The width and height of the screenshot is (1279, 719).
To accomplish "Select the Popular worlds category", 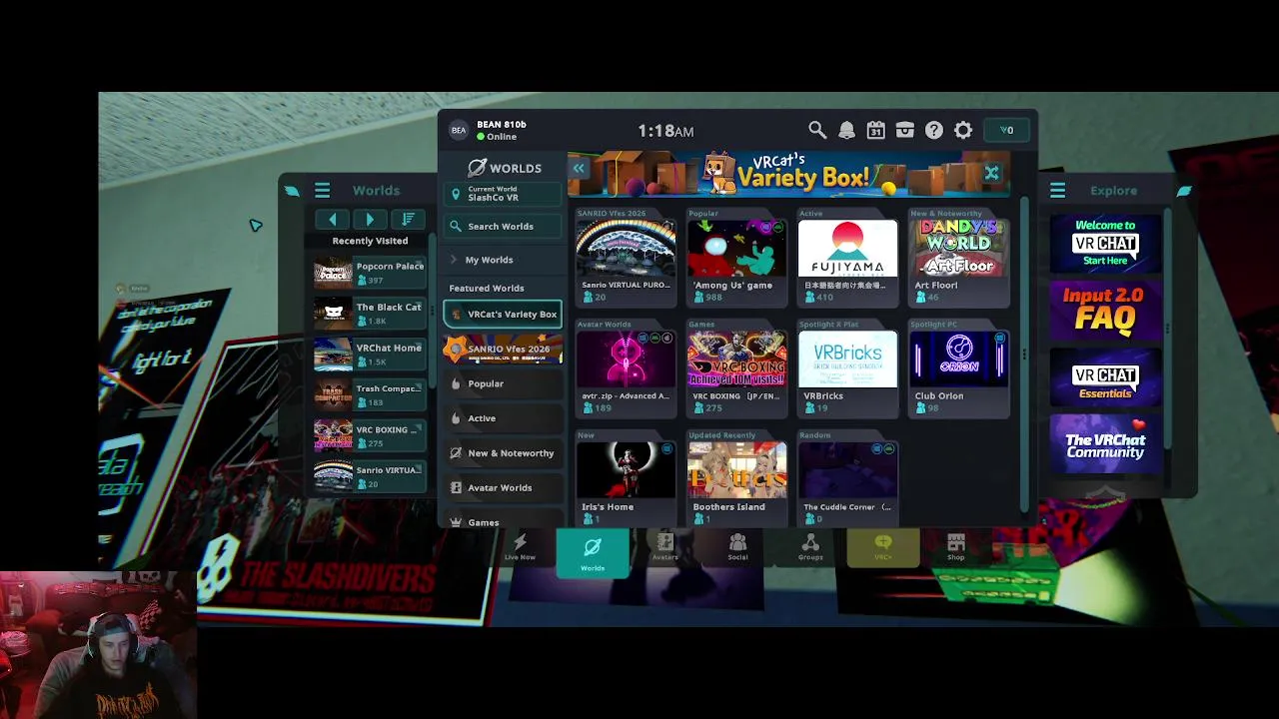I will pyautogui.click(x=503, y=383).
